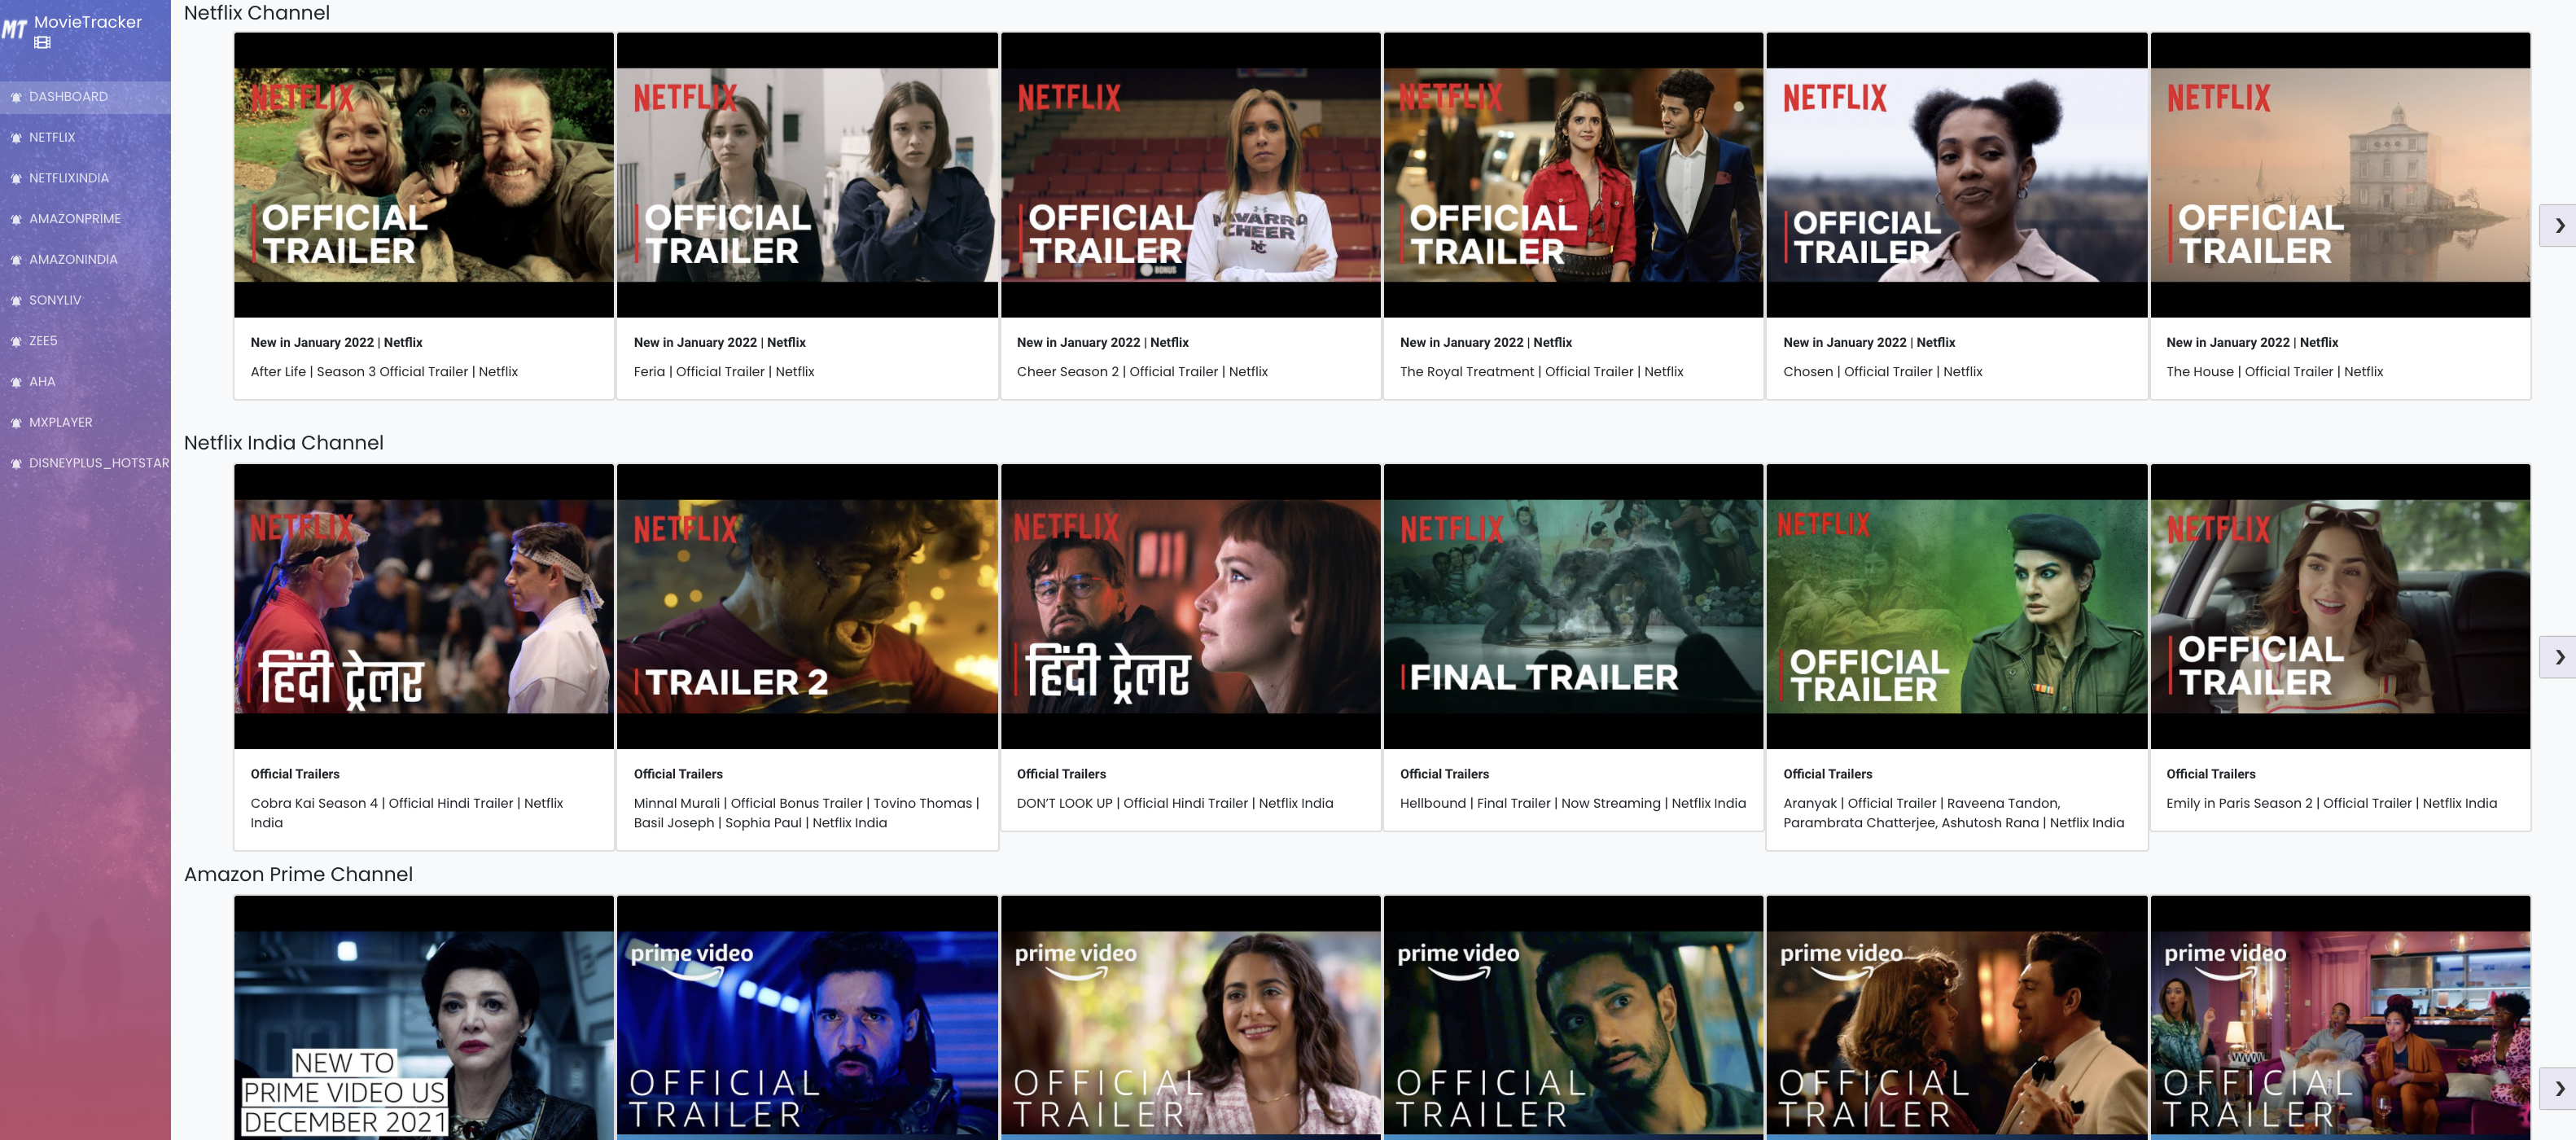This screenshot has width=2576, height=1140.
Task: Click 'Aranyak | Official Trailer | Raveena Tandon' title
Action: pyautogui.click(x=1954, y=813)
